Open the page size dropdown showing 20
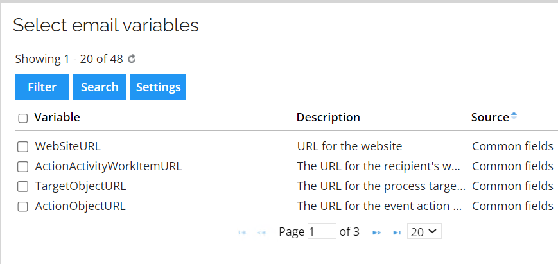 (424, 231)
